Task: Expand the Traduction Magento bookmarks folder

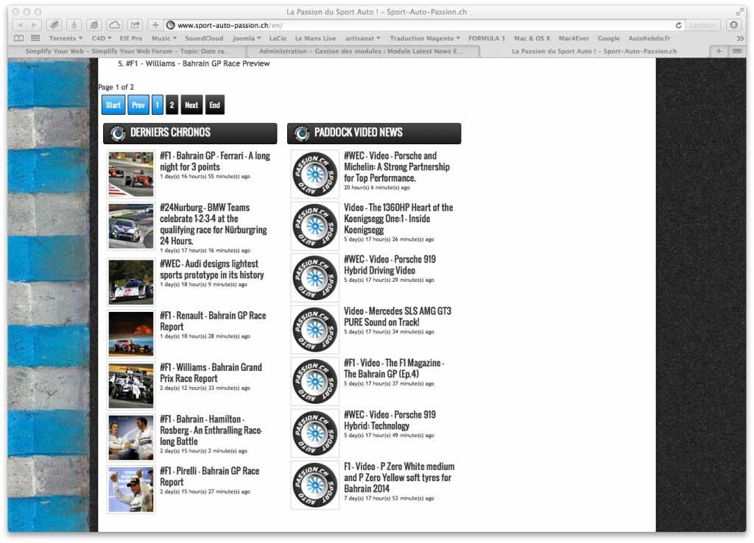Action: tap(424, 38)
